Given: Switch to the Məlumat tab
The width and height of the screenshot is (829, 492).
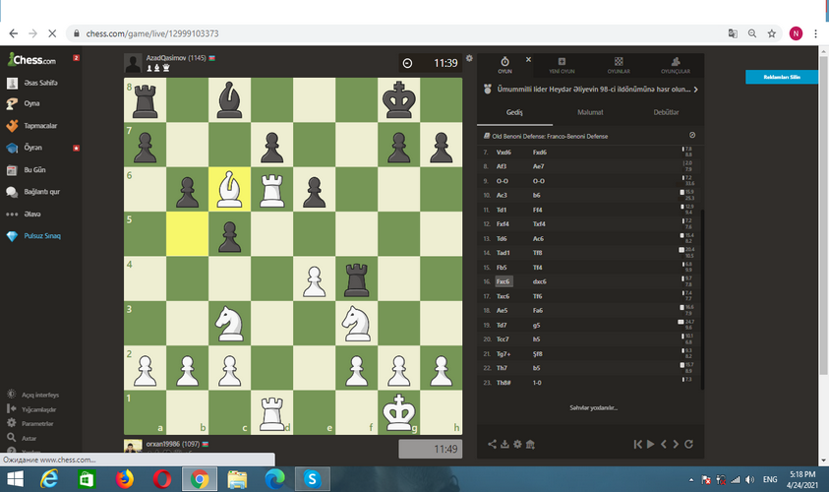Looking at the screenshot, I should (590, 113).
